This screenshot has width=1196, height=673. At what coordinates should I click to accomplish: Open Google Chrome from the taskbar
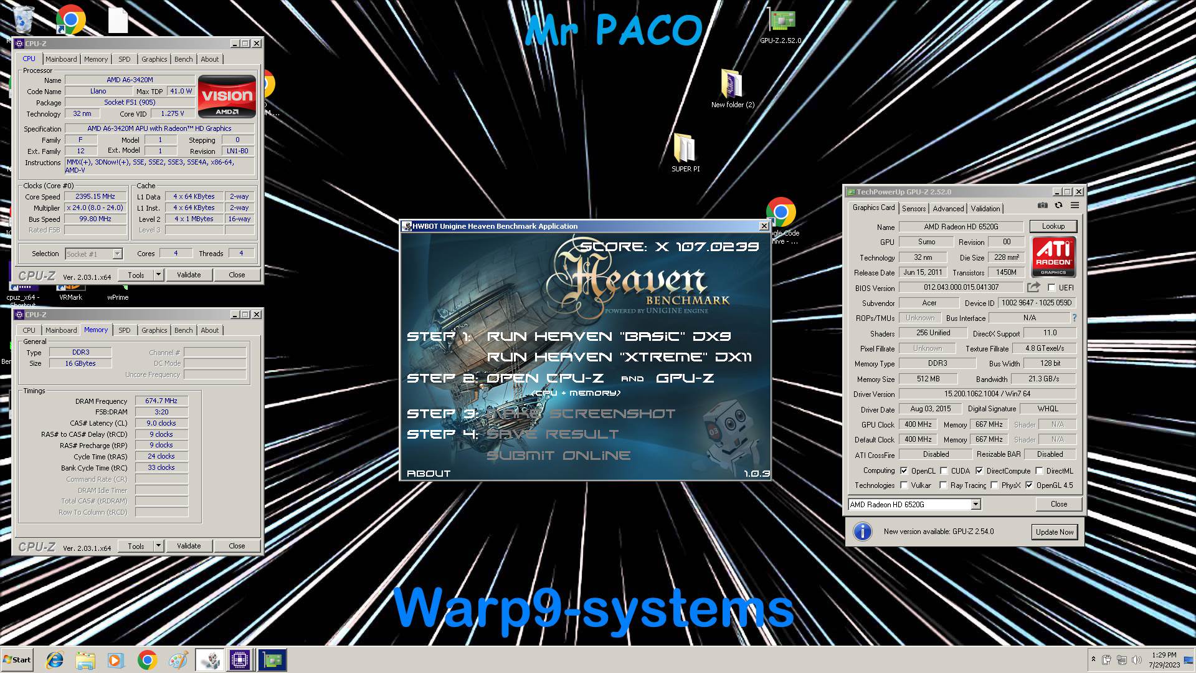pos(147,660)
